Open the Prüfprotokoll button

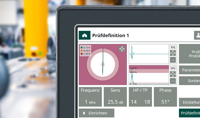(189, 54)
